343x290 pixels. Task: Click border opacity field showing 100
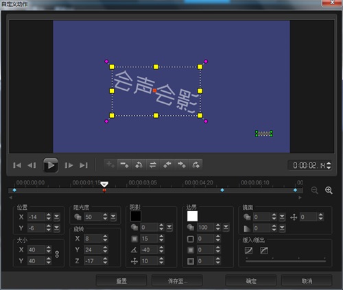[206, 227]
